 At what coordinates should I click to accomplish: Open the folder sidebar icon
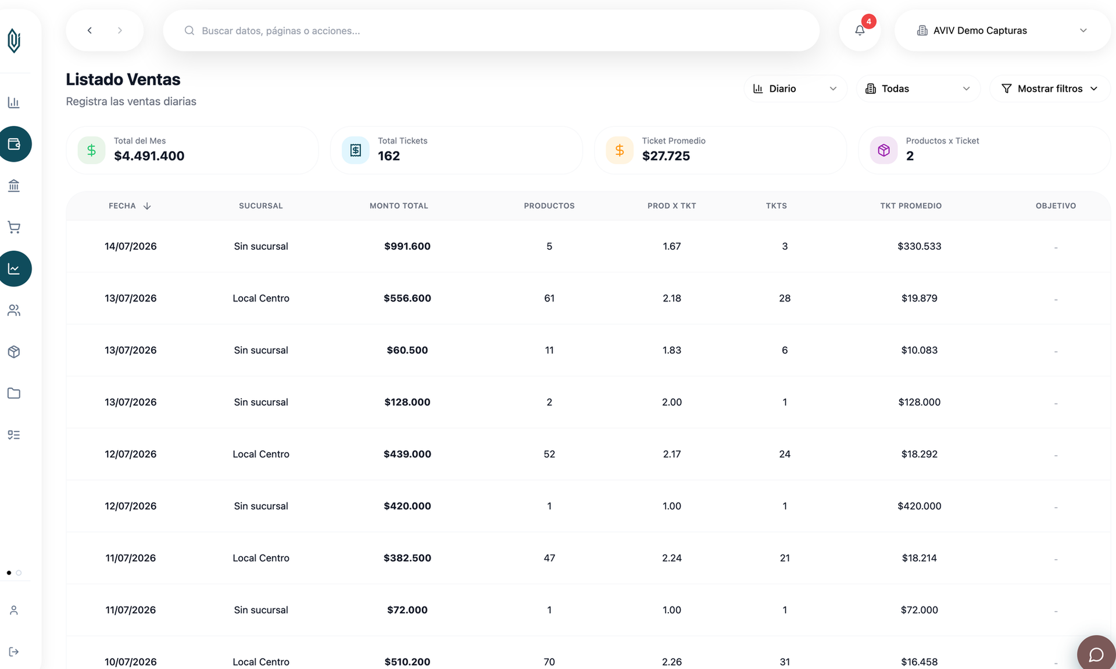[x=14, y=394]
